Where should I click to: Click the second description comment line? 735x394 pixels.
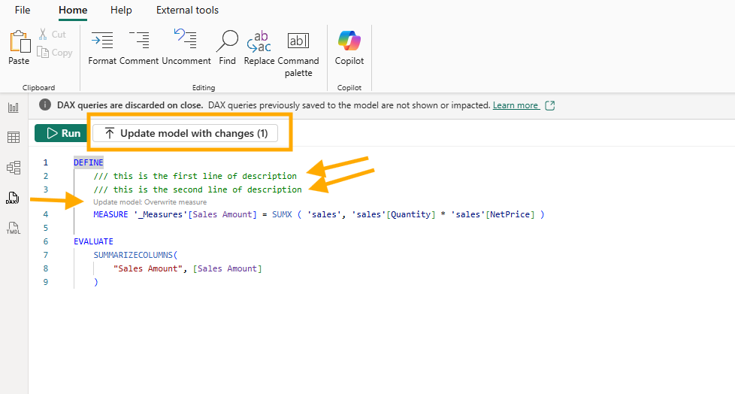tap(198, 189)
